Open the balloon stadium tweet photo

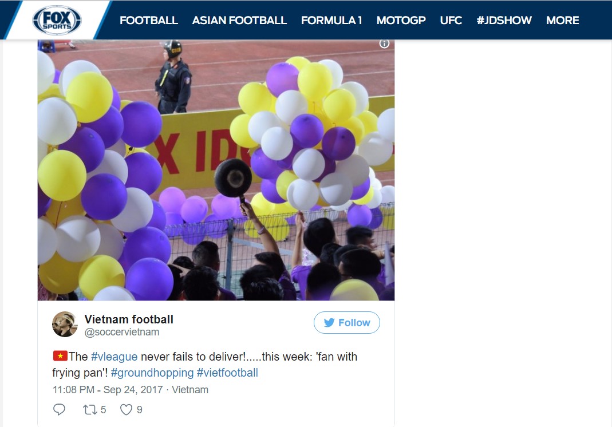point(216,170)
